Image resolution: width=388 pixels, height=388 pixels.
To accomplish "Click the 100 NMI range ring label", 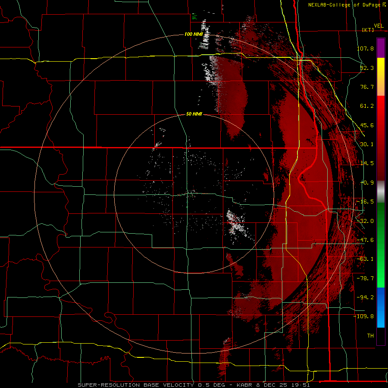I will [x=194, y=34].
